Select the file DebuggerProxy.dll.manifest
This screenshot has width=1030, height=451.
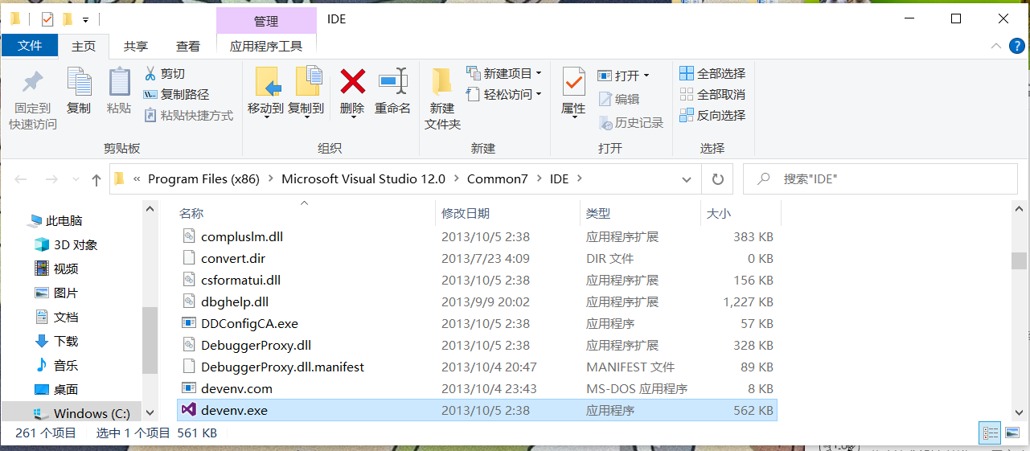[477, 367]
